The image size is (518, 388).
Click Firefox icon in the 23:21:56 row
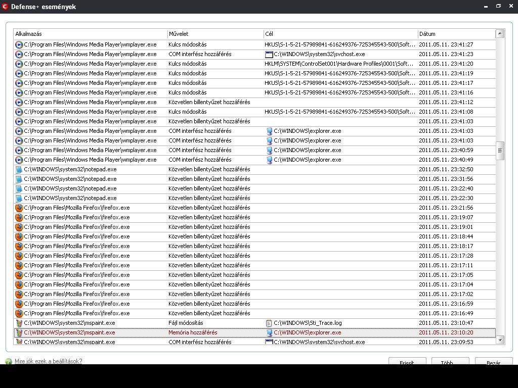(x=19, y=208)
